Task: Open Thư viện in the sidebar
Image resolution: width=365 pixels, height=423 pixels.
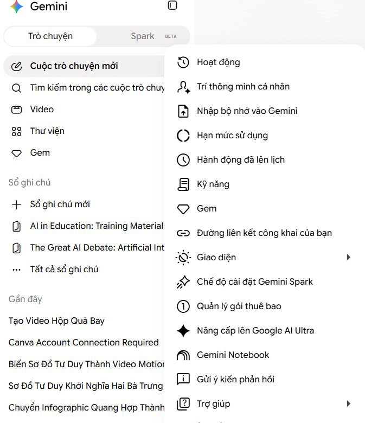Action: (84, 131)
